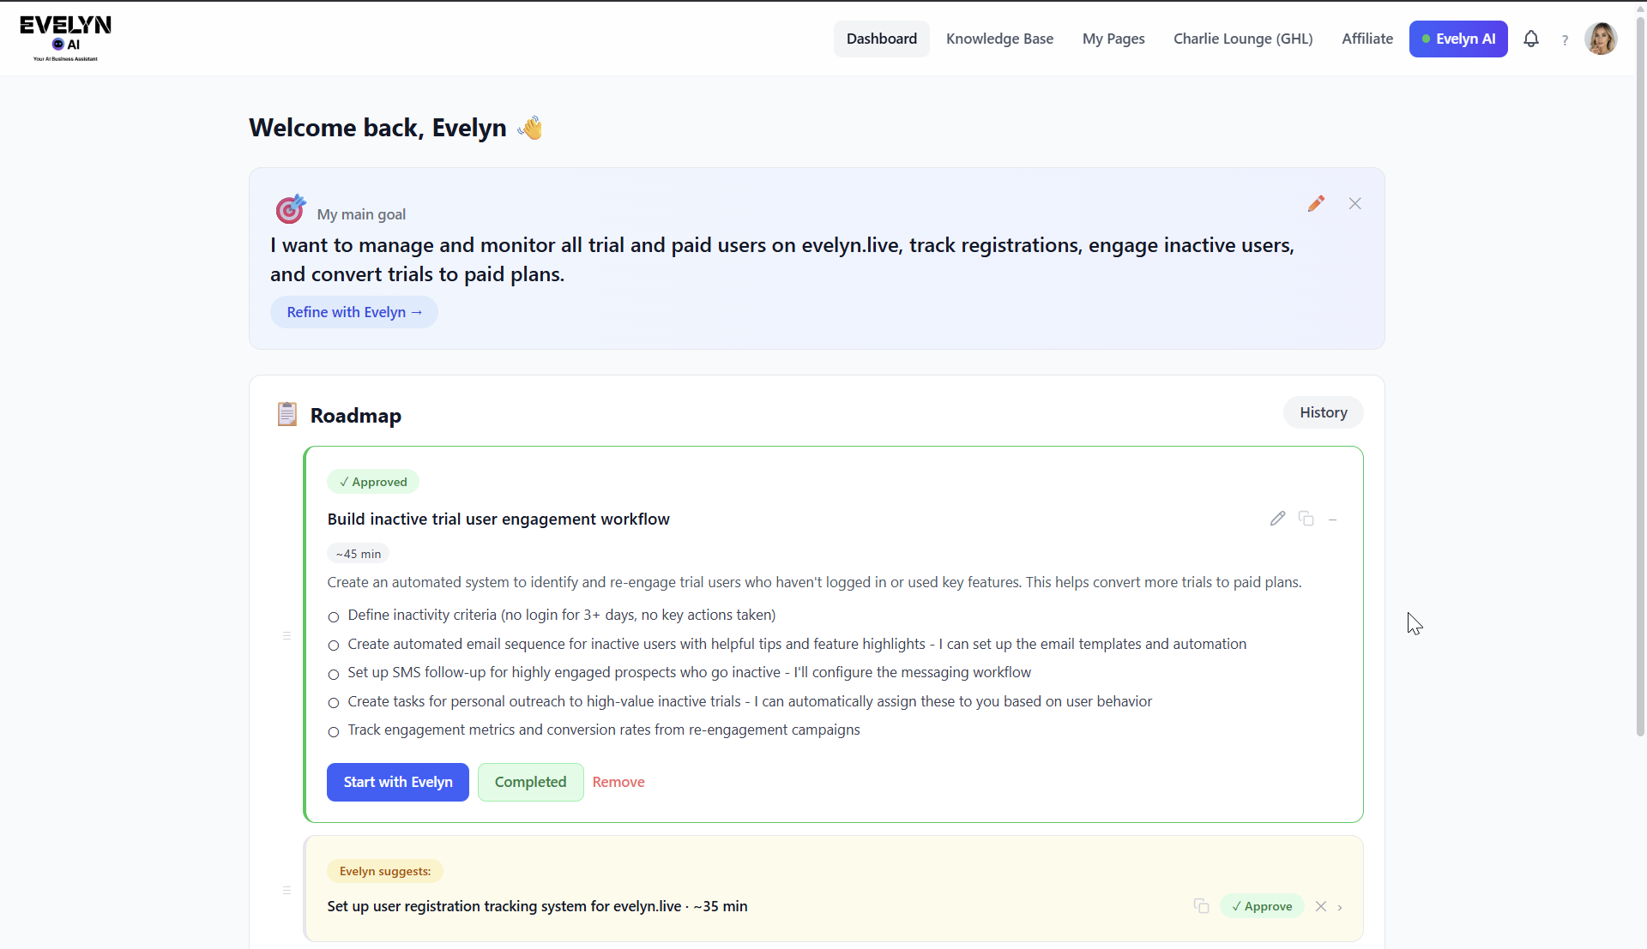Dismiss the main goal card

1354,203
